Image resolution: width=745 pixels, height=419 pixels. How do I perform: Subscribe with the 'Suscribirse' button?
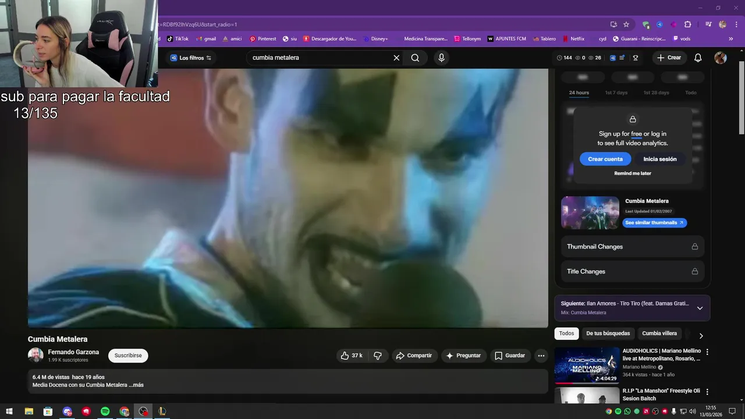point(128,356)
